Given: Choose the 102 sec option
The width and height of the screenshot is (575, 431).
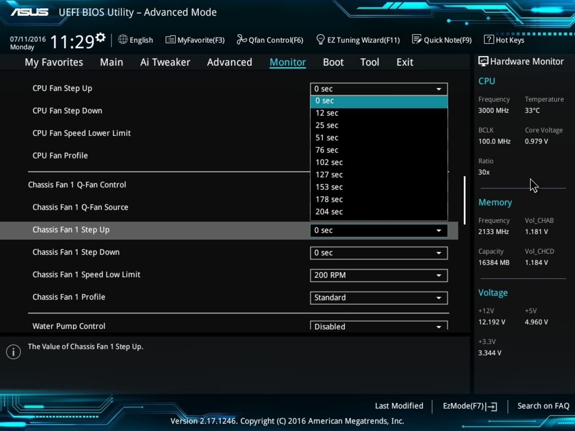Looking at the screenshot, I should 379,162.
